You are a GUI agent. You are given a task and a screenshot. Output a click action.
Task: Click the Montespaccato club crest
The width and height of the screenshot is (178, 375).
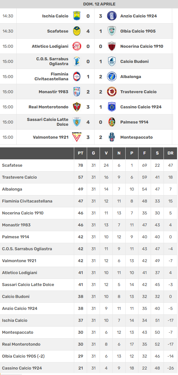112,137
